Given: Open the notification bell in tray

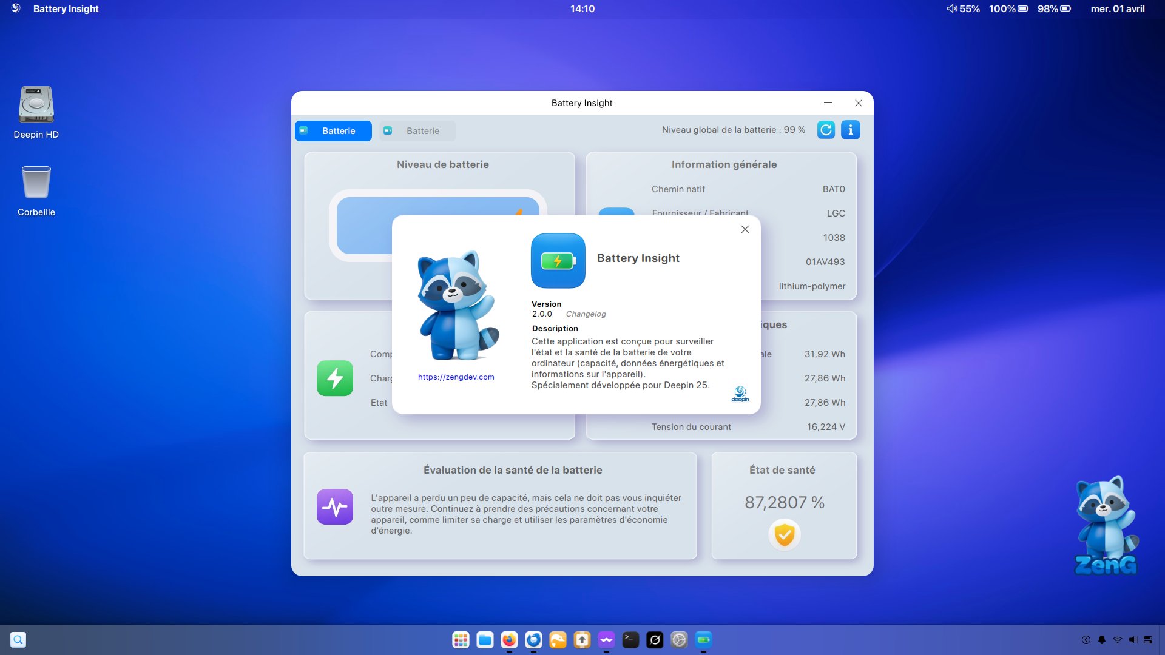Looking at the screenshot, I should (1102, 640).
